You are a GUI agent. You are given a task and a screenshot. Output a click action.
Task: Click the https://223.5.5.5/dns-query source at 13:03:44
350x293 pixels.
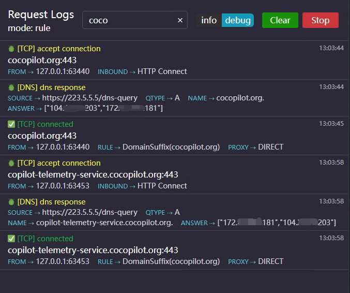pos(90,98)
